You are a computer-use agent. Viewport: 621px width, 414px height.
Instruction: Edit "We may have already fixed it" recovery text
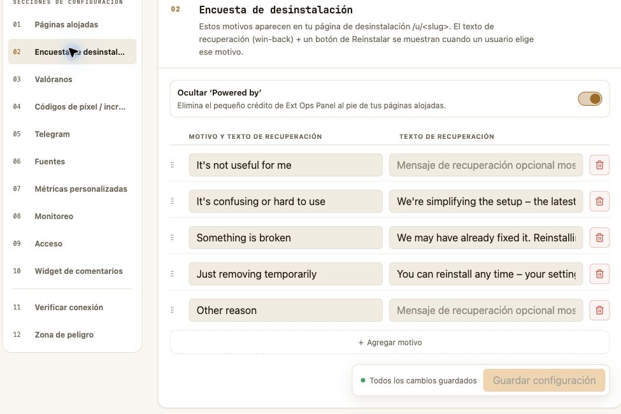coord(486,238)
